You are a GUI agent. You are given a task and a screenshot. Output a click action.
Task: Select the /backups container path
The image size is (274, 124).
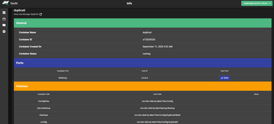[44, 115]
